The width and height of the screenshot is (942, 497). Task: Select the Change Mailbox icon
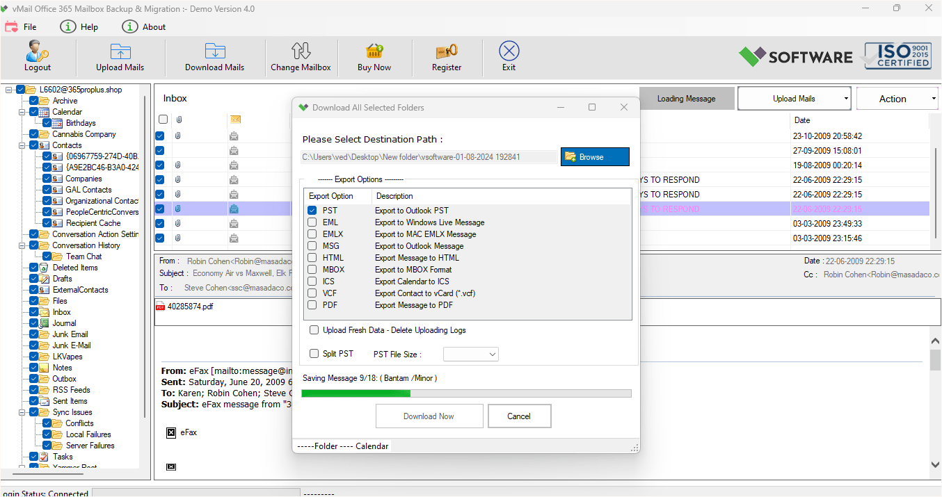click(301, 51)
